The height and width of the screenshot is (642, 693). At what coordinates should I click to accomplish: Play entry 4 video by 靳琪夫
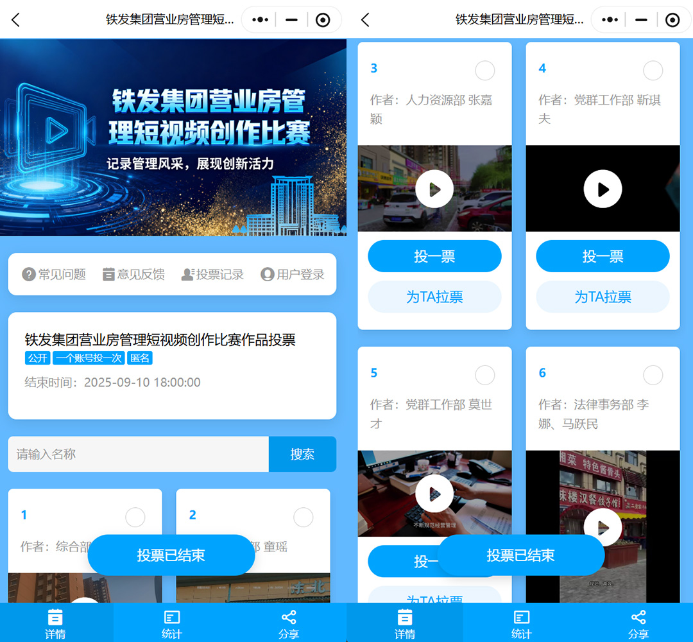coord(603,189)
